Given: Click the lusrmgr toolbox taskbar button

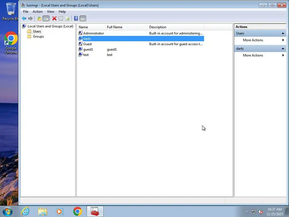Looking at the screenshot, I should pyautogui.click(x=95, y=211).
